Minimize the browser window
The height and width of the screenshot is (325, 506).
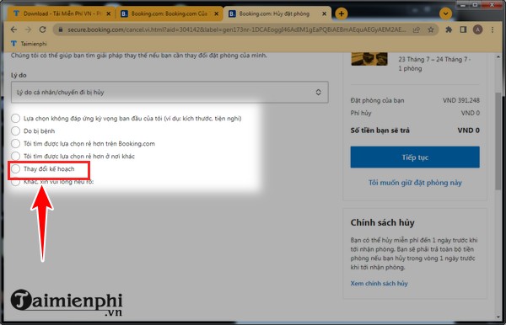pos(463,4)
